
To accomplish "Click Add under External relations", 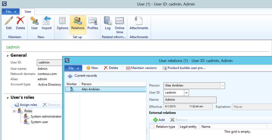I will pos(159,120).
